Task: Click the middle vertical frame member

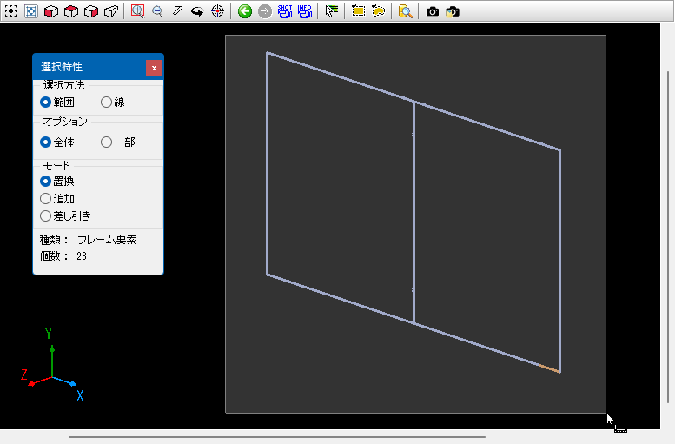Action: [414, 212]
